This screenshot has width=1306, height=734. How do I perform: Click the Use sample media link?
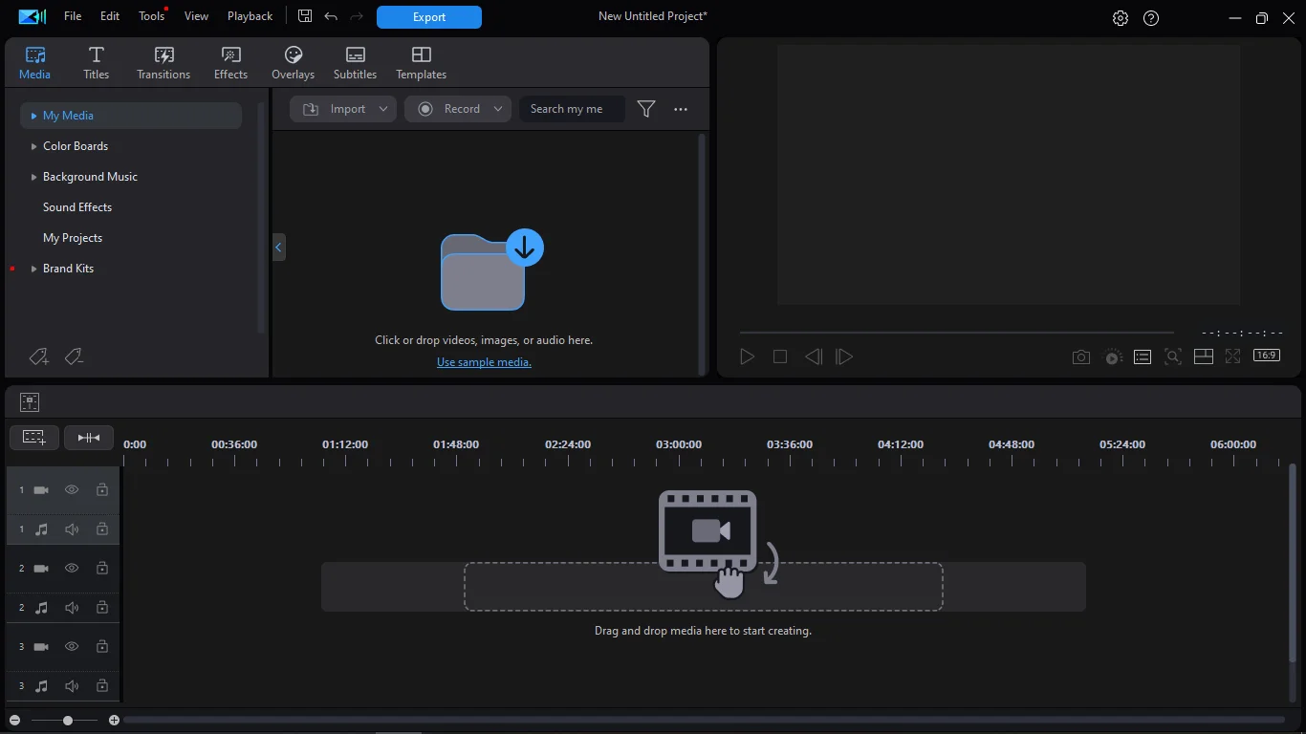[x=484, y=362]
